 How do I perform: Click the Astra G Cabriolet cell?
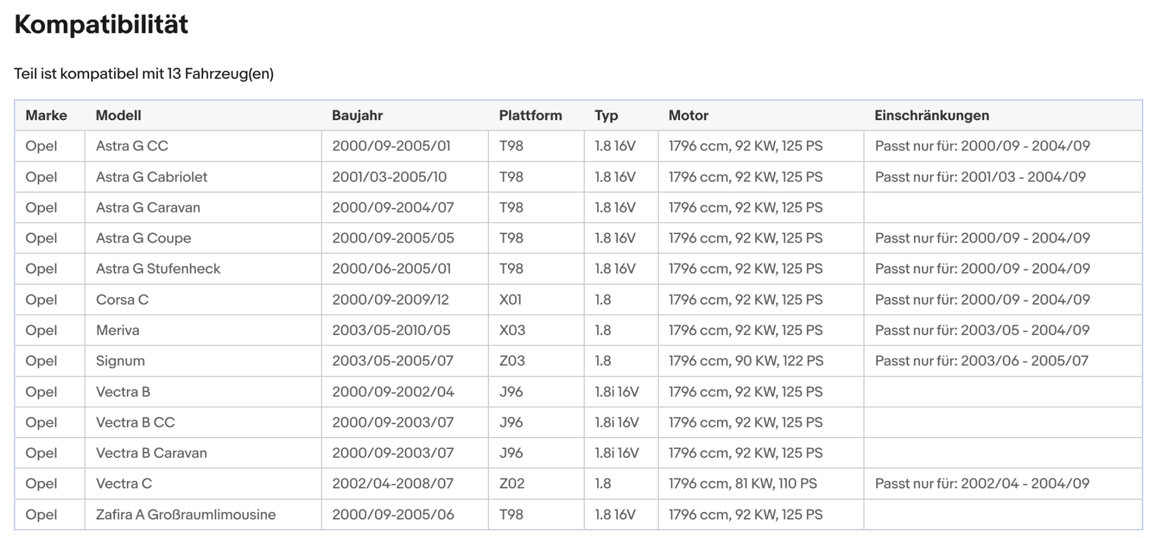(x=151, y=177)
